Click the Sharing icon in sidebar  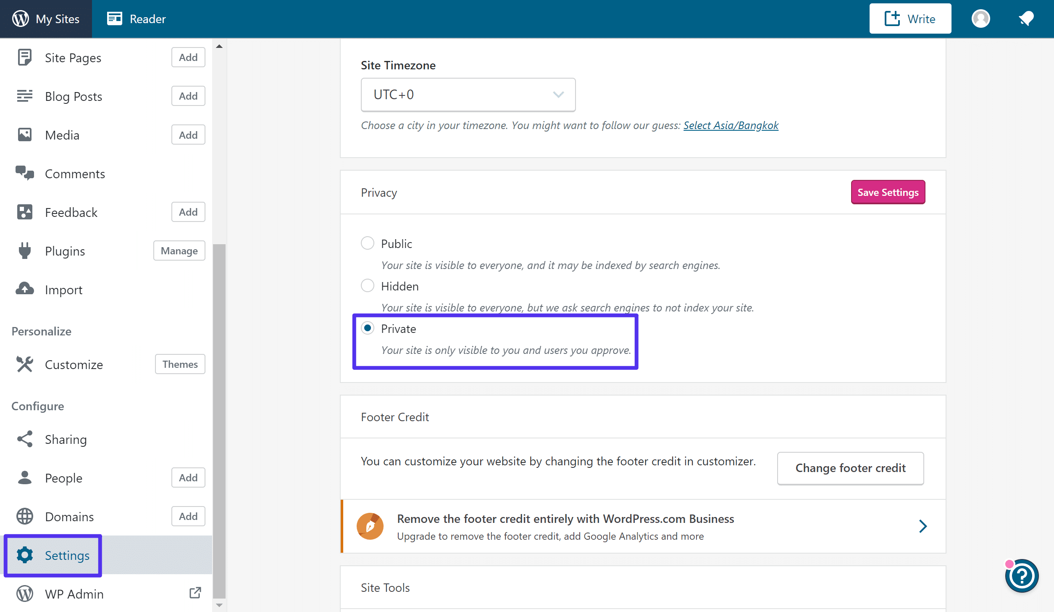tap(25, 439)
